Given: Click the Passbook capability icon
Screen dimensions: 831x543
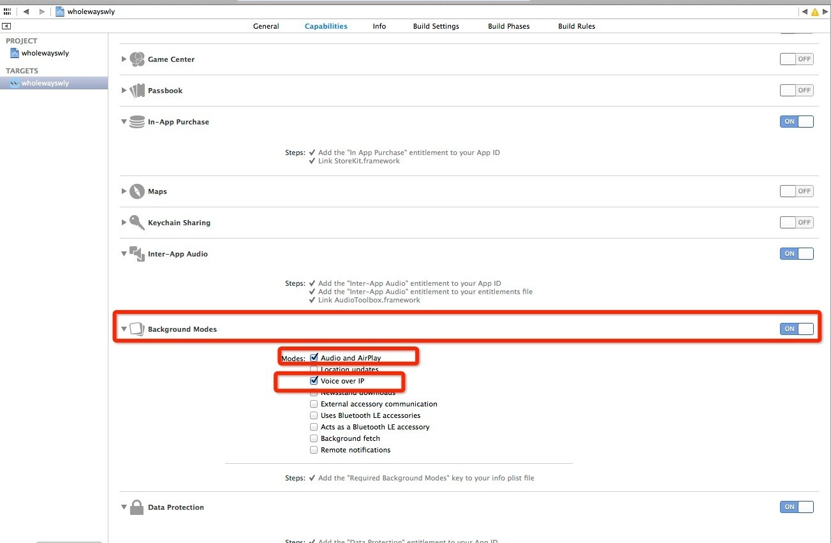Looking at the screenshot, I should tap(137, 91).
